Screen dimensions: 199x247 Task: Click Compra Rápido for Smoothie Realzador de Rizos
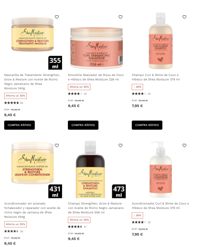[83, 125]
